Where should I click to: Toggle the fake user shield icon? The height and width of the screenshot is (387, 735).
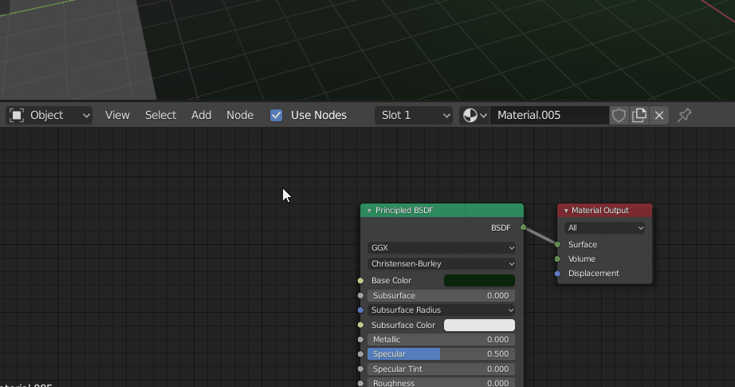pos(619,115)
